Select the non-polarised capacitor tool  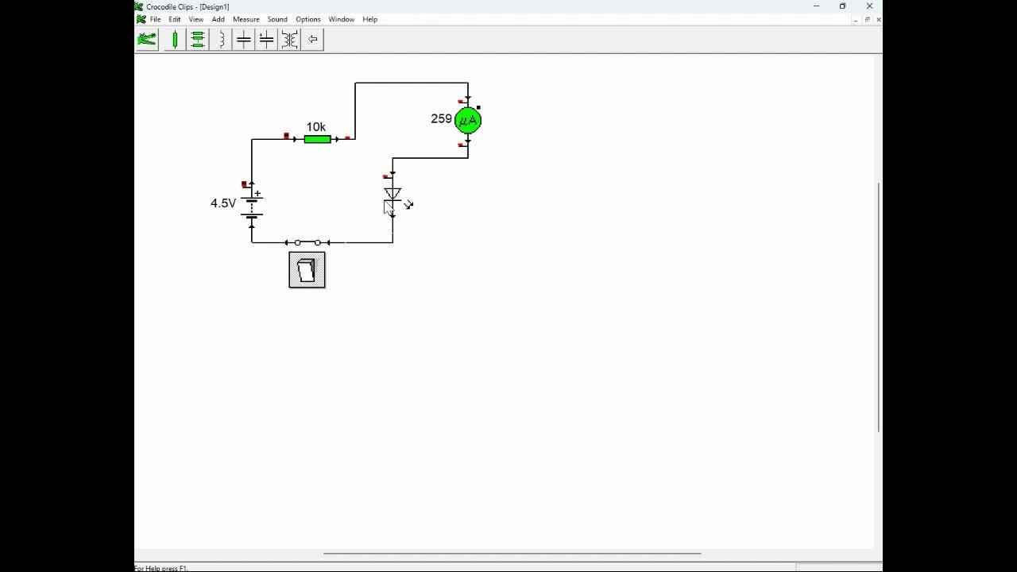[x=244, y=39]
